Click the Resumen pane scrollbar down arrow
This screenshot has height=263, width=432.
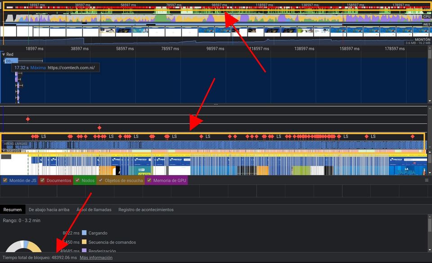tap(430, 250)
